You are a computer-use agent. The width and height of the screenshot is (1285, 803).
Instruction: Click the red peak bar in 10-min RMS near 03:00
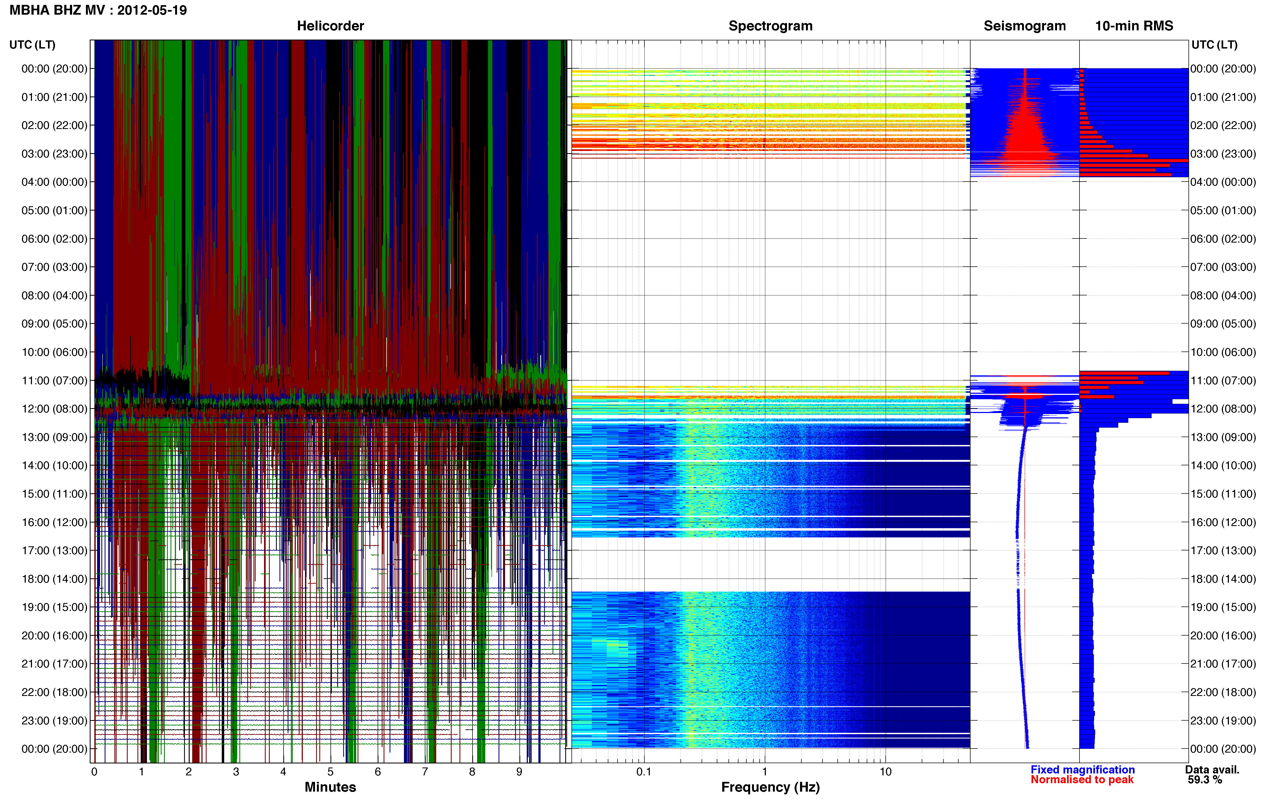coord(1134,160)
